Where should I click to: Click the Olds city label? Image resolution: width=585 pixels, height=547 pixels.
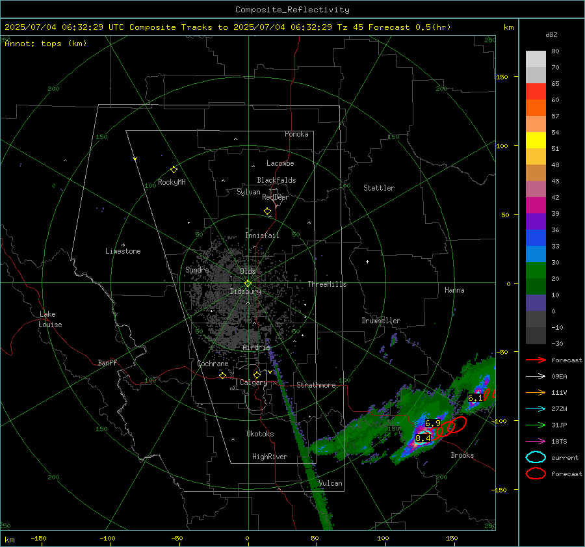pyautogui.click(x=248, y=271)
